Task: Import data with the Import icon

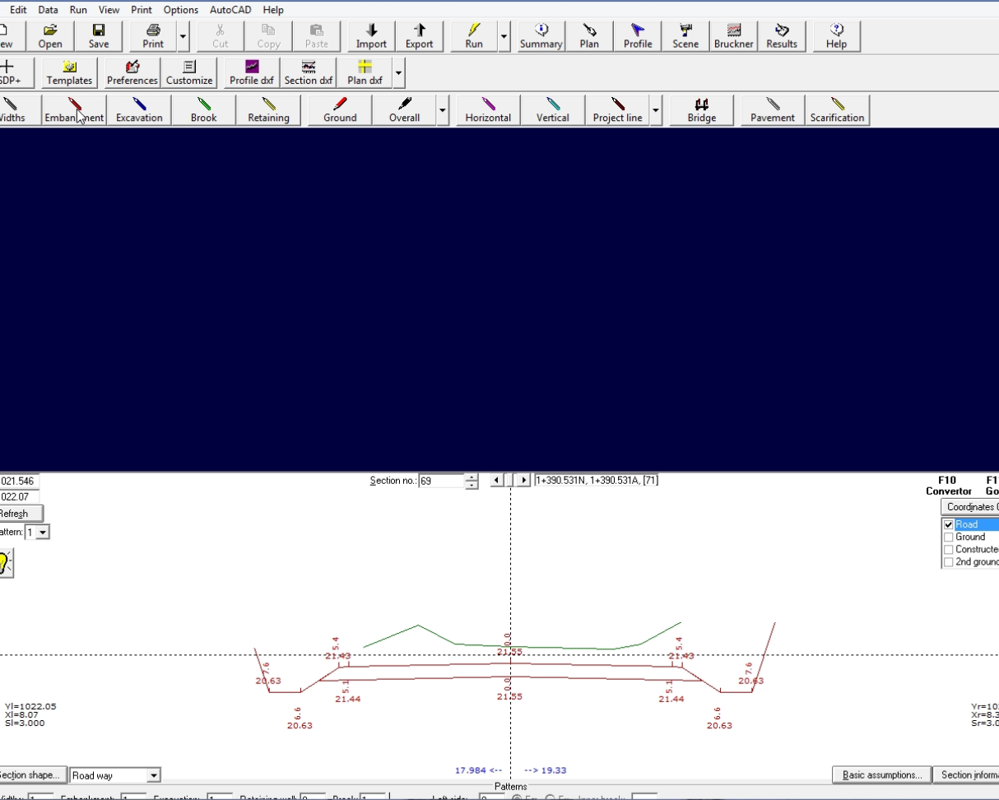Action: (x=371, y=36)
